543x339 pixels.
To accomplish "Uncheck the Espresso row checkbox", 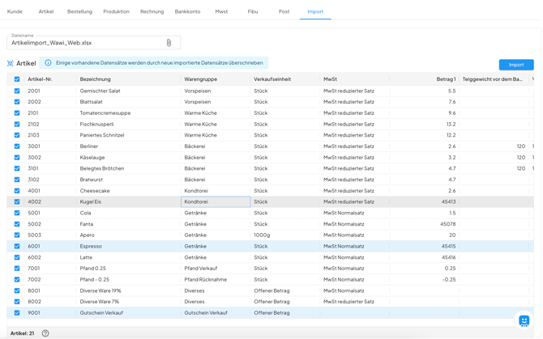I will (17, 247).
